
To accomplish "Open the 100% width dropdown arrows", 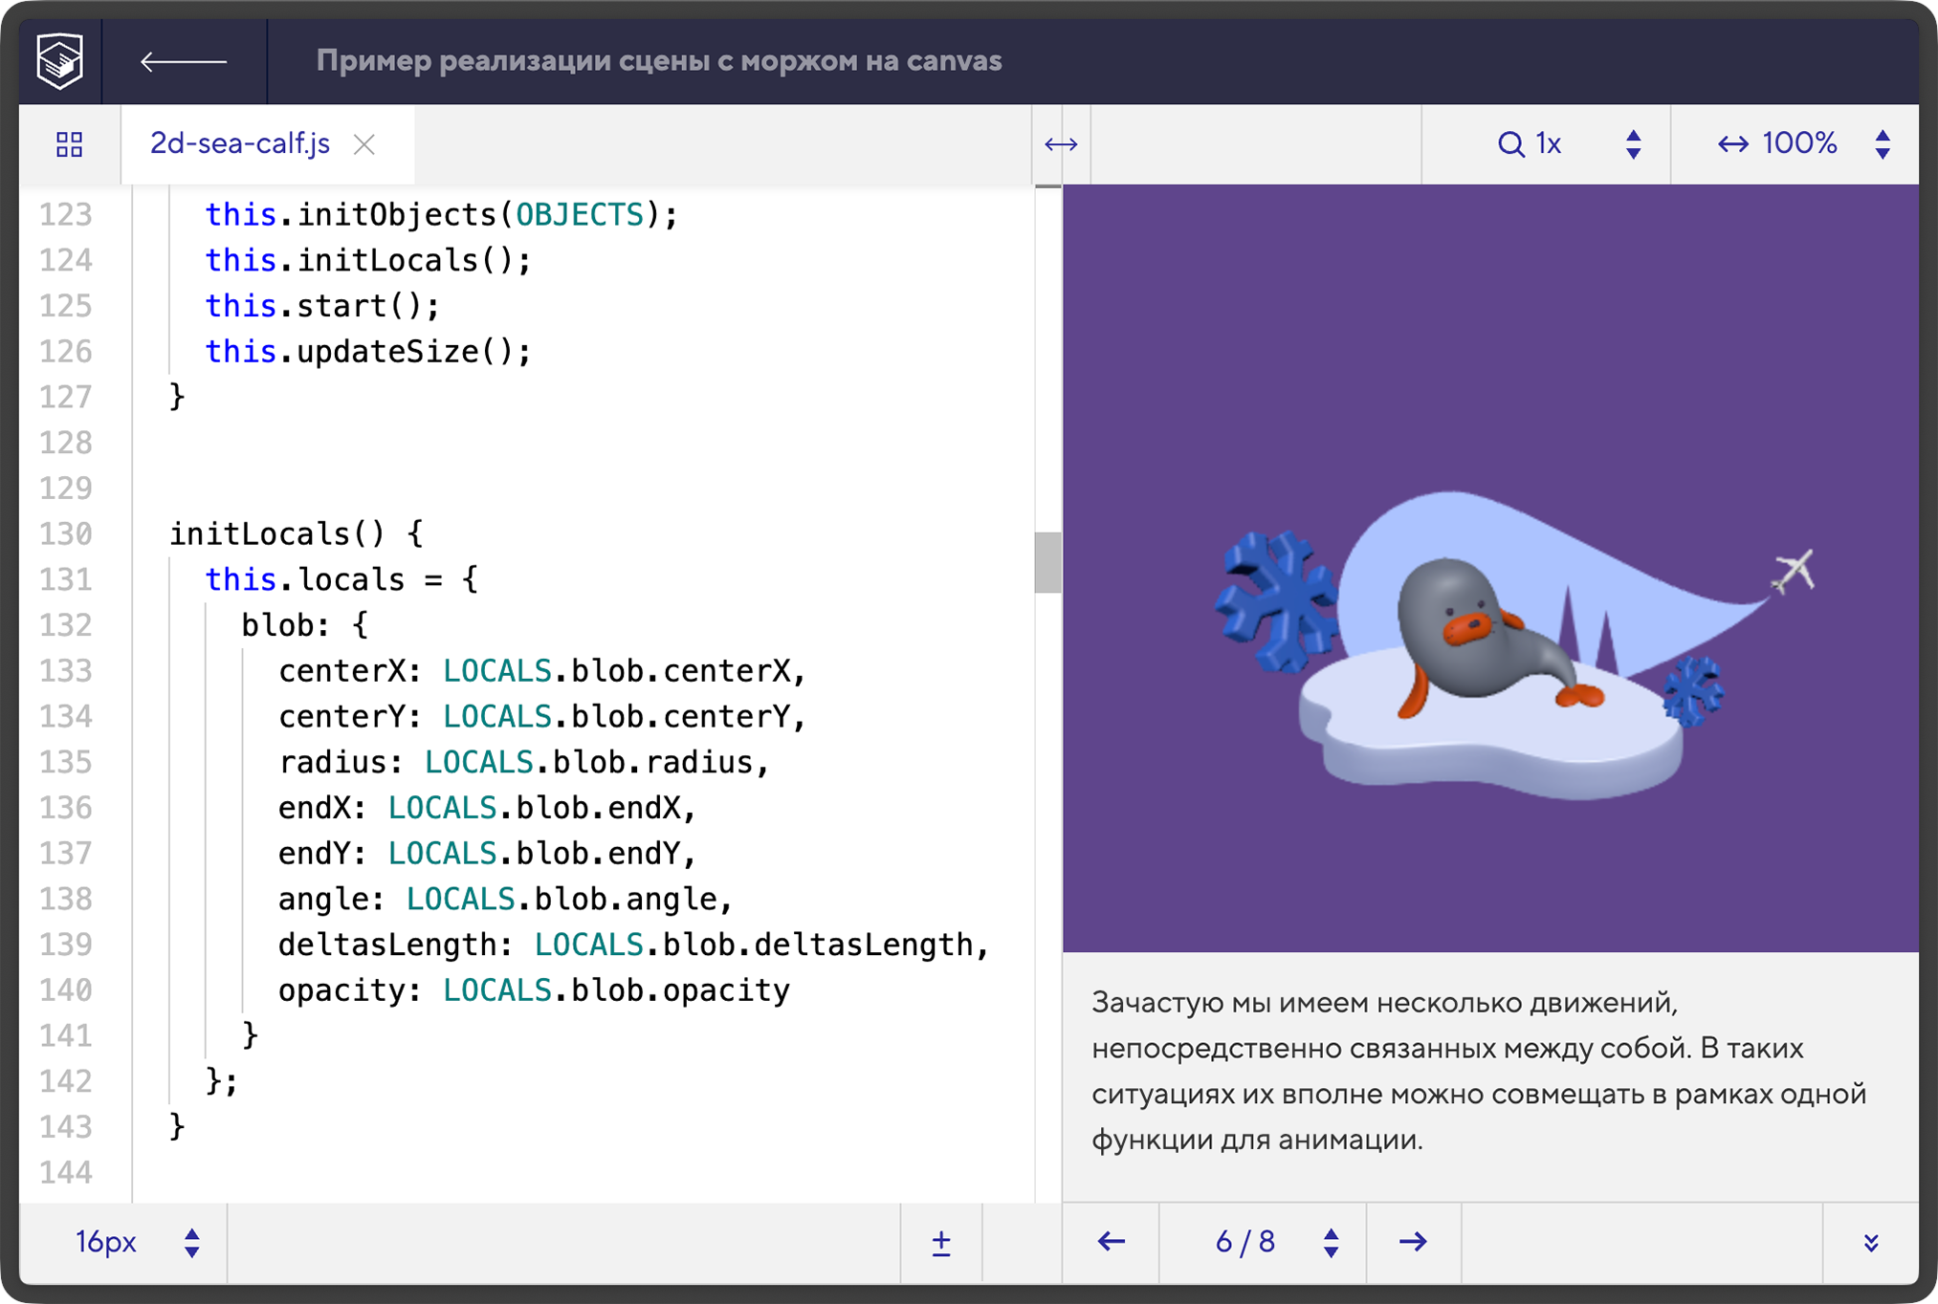I will tap(1883, 144).
